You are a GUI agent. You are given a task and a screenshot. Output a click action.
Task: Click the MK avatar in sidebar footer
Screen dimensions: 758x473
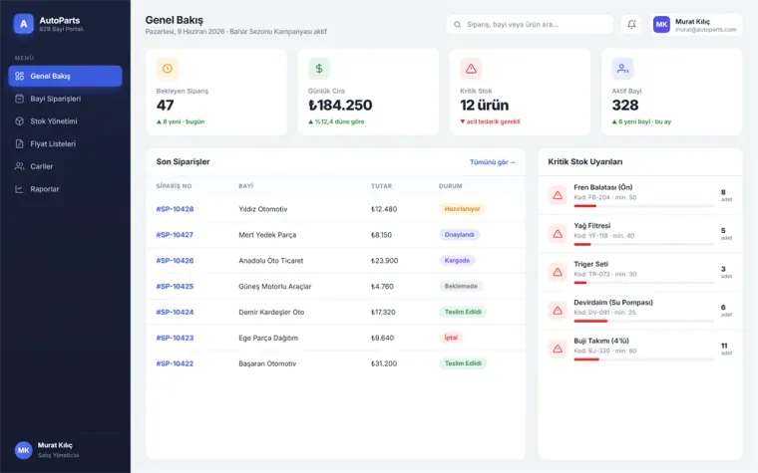(23, 450)
